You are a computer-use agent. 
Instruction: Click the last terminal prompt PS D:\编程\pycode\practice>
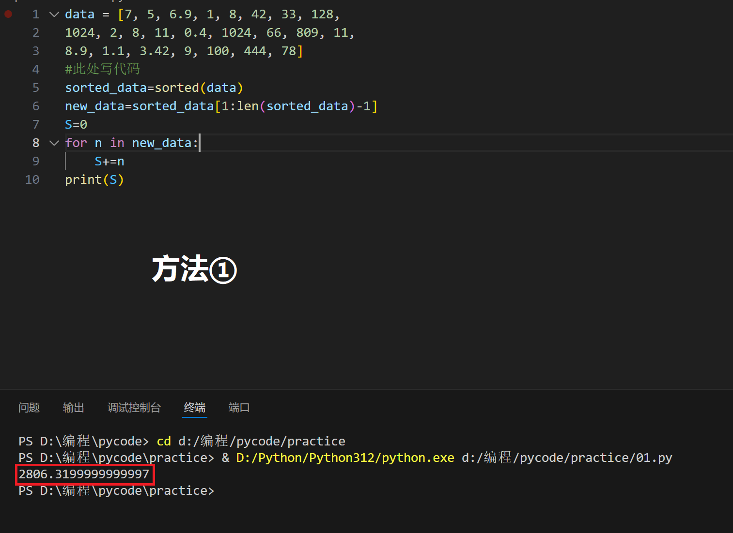pos(116,490)
